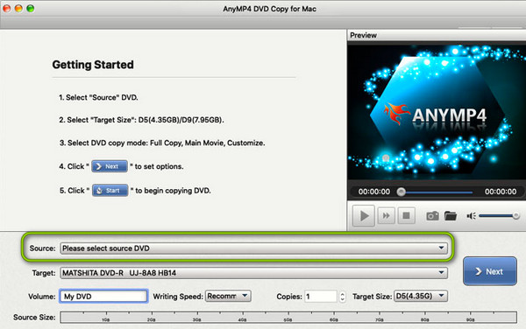
Task: Close the window with the red button
Action: (7, 9)
